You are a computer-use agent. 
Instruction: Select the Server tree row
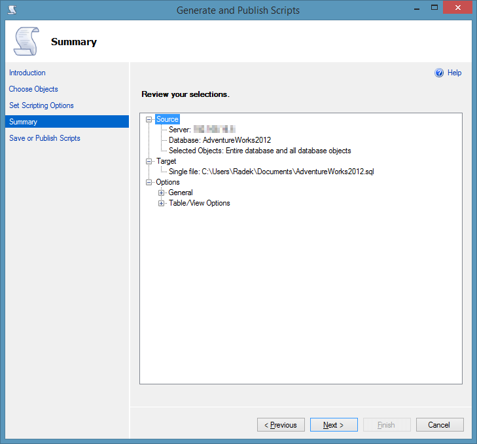[202, 130]
